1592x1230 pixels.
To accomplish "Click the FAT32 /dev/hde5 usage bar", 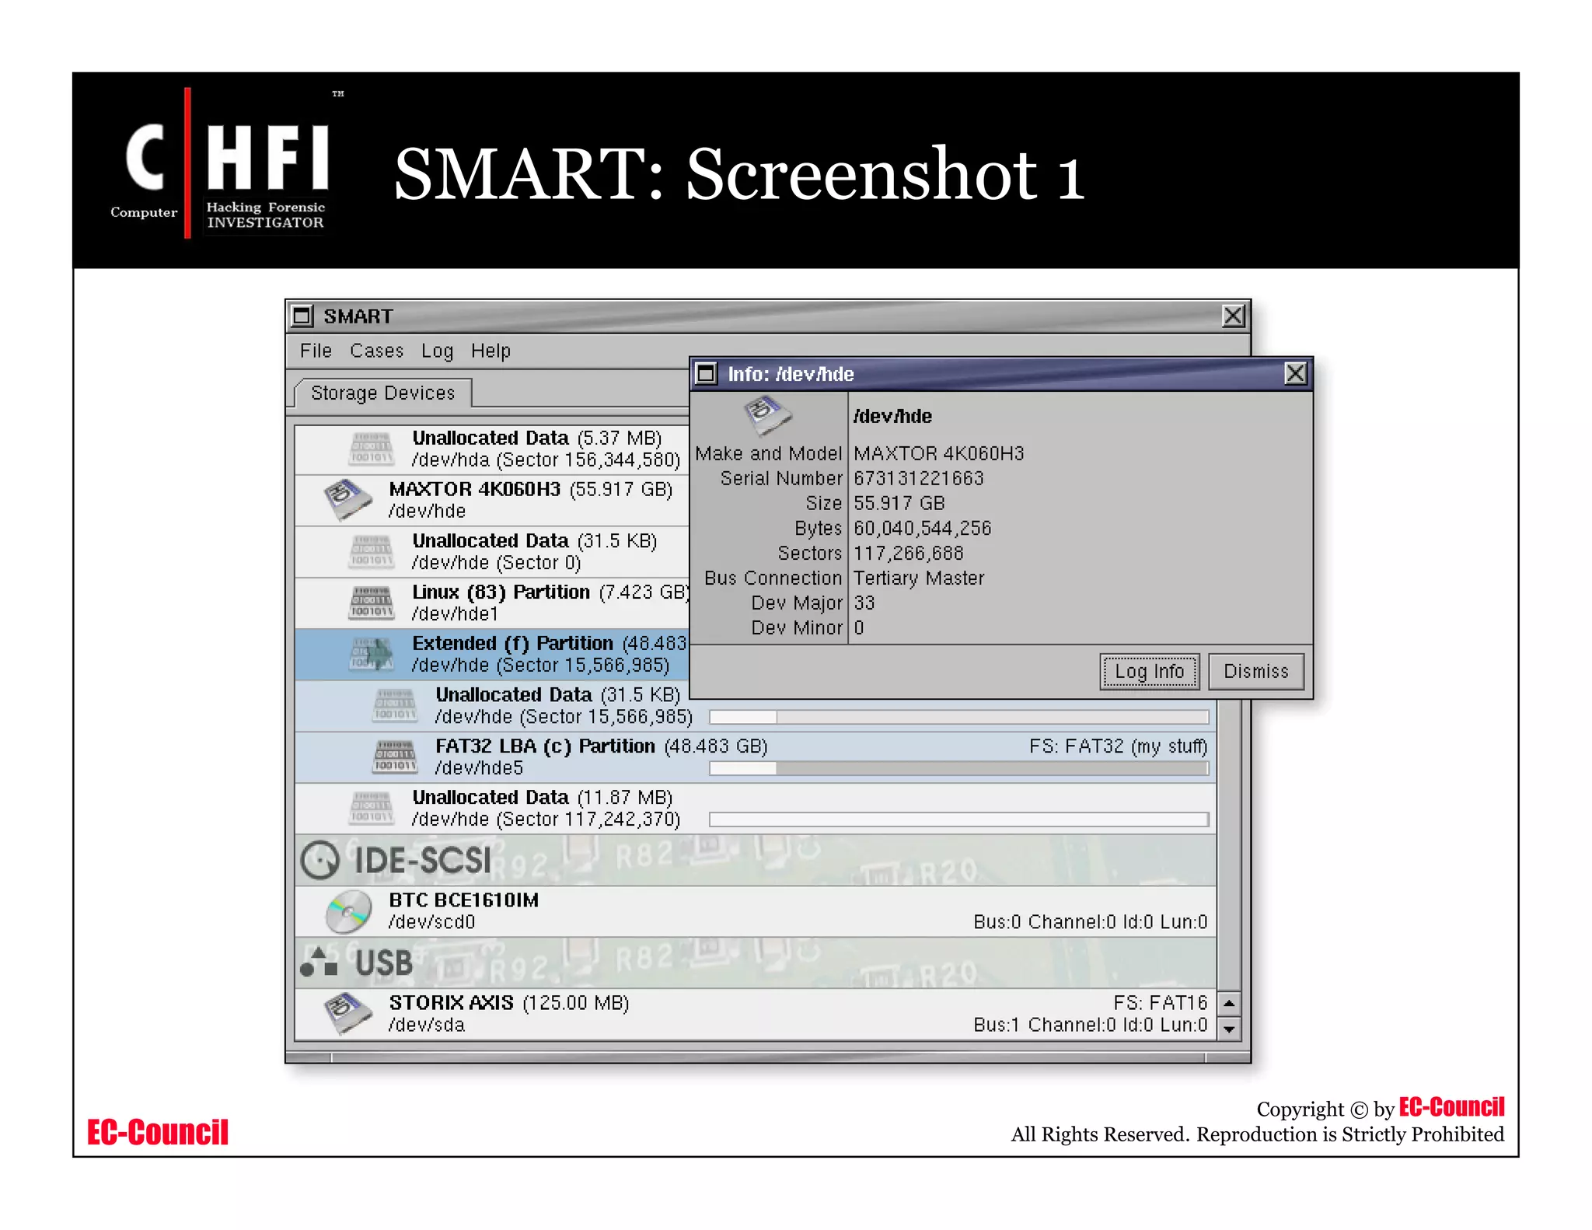I will [958, 768].
